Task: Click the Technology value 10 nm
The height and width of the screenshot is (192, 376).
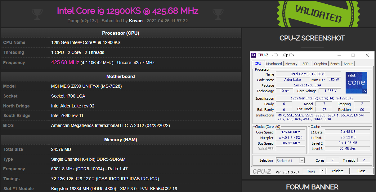Action: click(x=284, y=91)
